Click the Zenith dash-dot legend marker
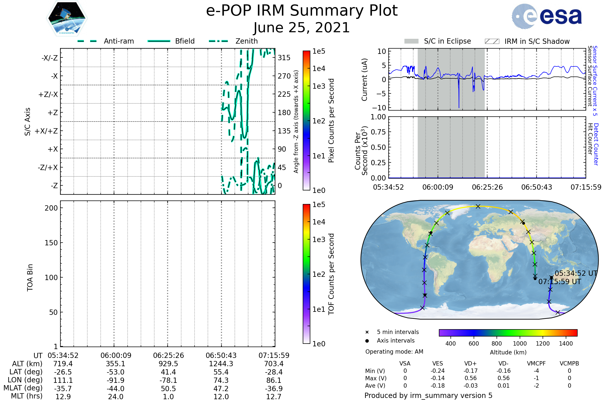The width and height of the screenshot is (604, 403). pos(218,41)
